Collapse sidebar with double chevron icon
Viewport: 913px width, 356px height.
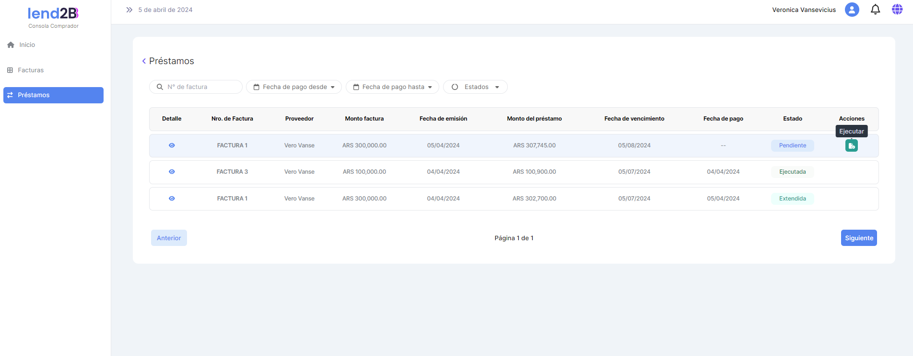[x=129, y=10]
